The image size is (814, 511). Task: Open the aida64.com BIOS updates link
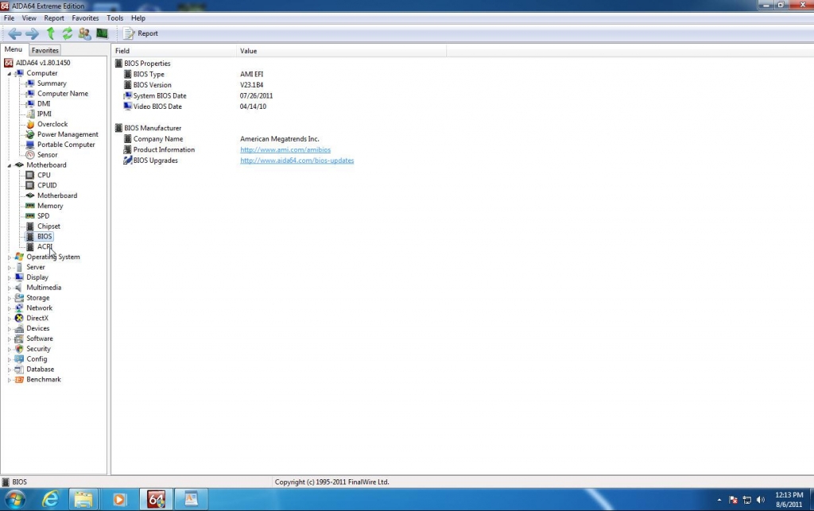(x=297, y=161)
